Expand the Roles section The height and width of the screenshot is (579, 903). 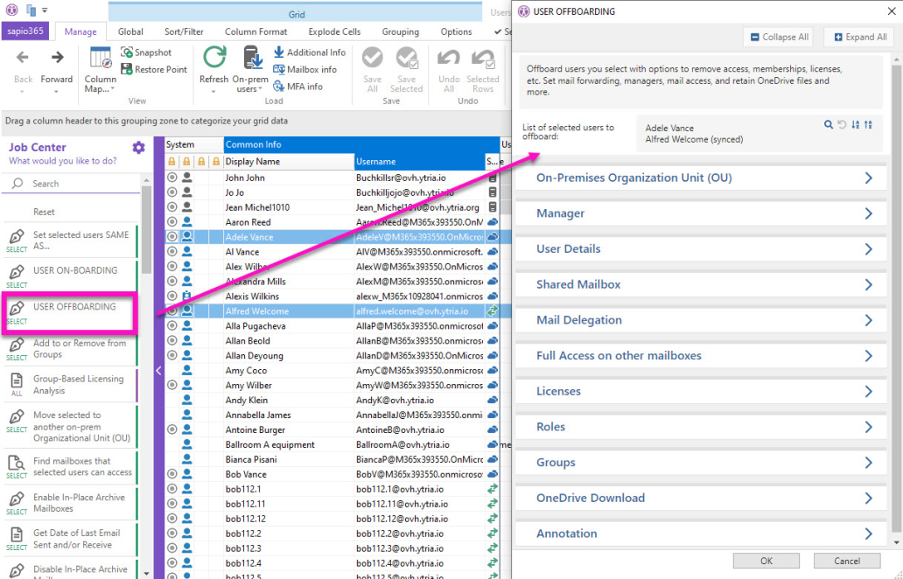[x=701, y=427]
